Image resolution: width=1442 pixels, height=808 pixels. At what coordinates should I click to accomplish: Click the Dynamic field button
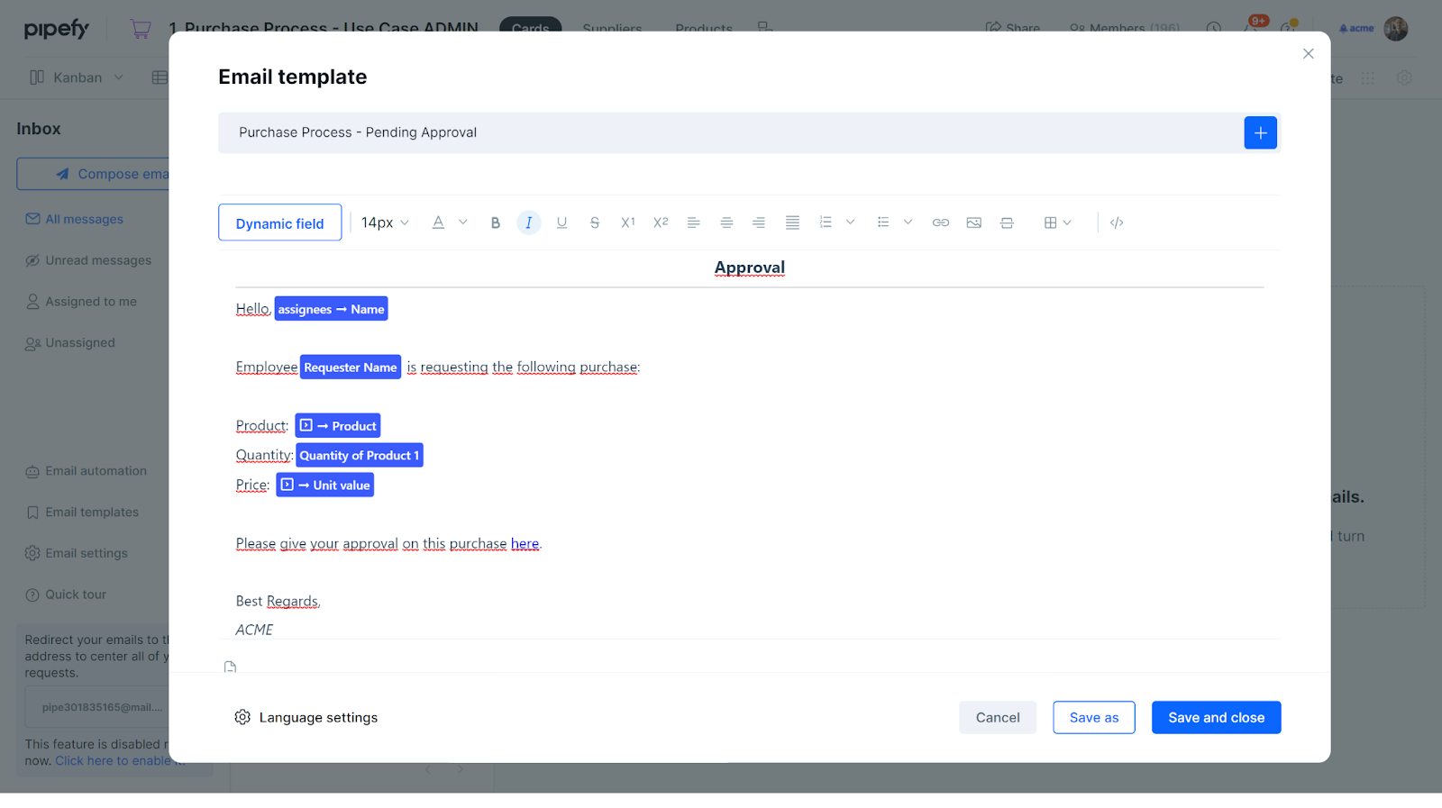point(279,222)
